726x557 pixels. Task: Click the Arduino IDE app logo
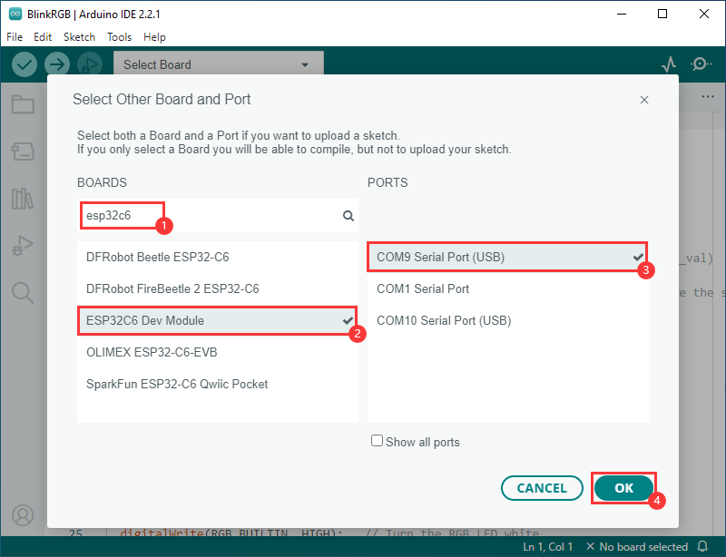coord(15,14)
